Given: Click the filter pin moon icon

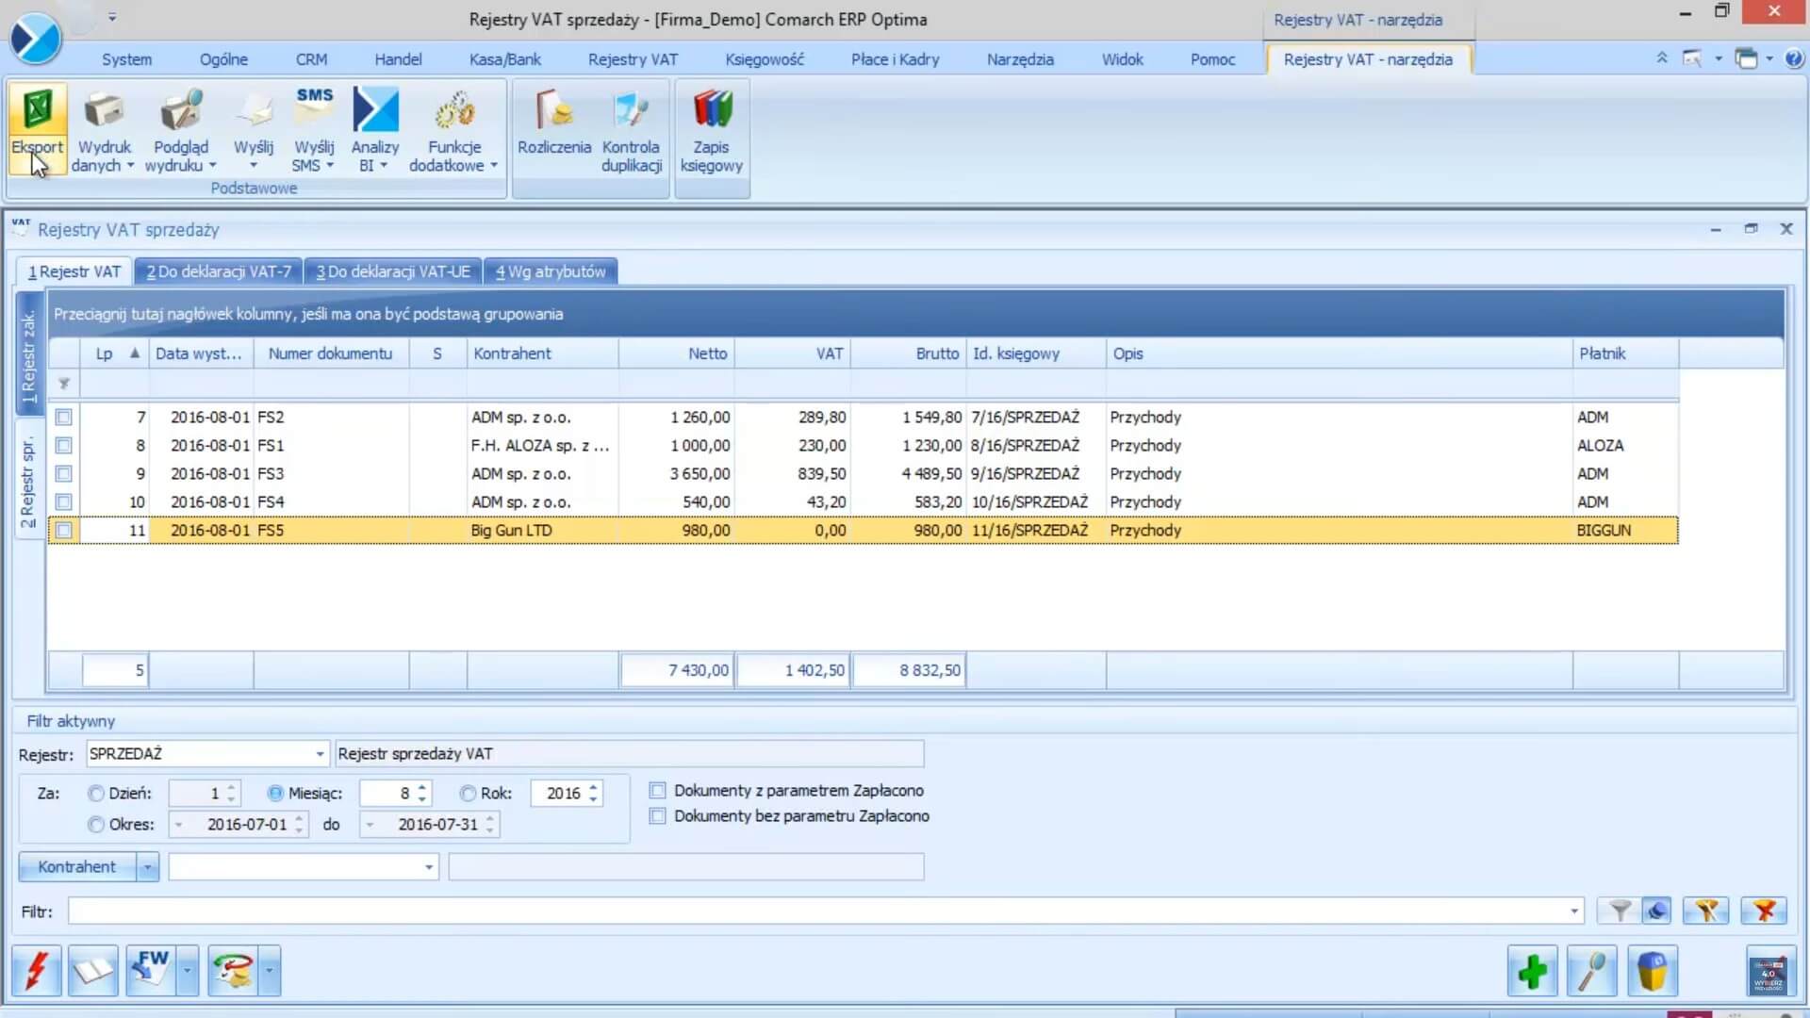Looking at the screenshot, I should point(1656,911).
